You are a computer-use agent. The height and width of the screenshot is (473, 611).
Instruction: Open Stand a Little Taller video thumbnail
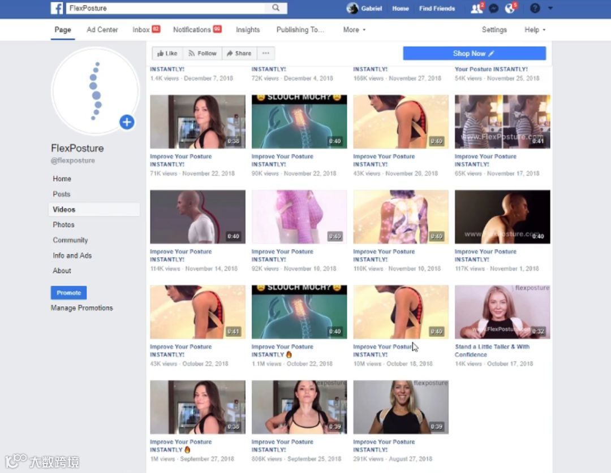click(502, 312)
